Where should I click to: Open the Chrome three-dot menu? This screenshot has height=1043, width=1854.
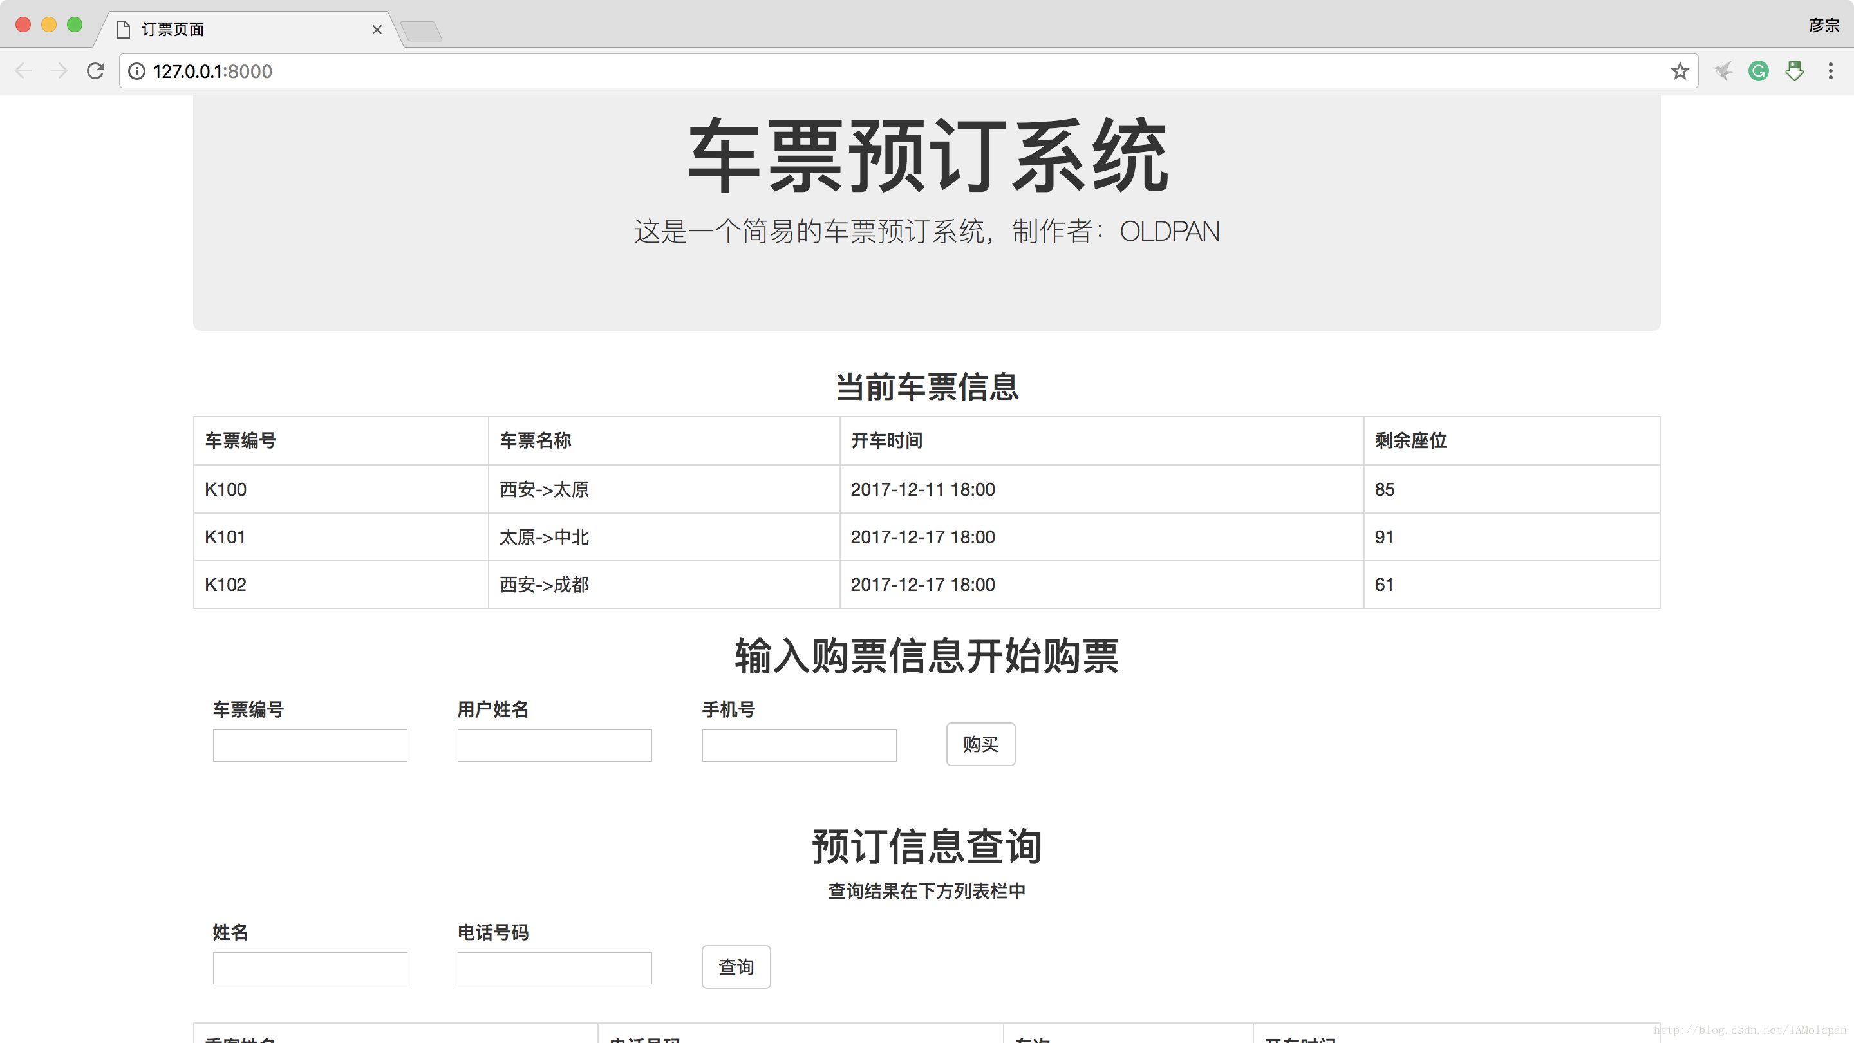tap(1831, 71)
